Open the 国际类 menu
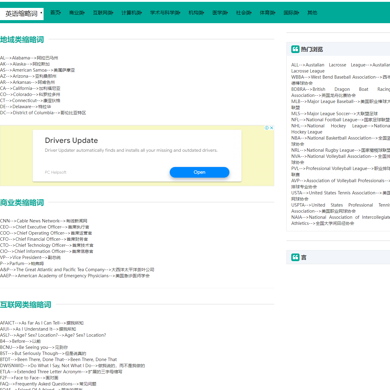 (x=291, y=12)
